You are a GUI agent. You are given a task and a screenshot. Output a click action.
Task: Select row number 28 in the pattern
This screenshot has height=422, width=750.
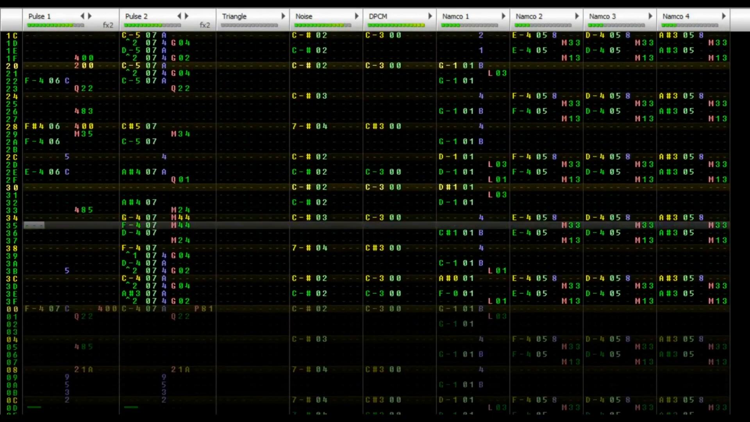tap(12, 127)
